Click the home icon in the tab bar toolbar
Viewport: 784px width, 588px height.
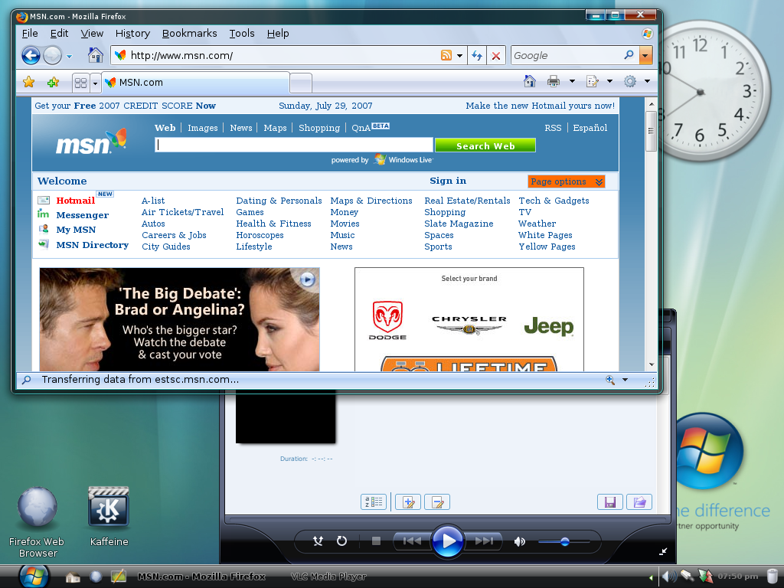(530, 81)
